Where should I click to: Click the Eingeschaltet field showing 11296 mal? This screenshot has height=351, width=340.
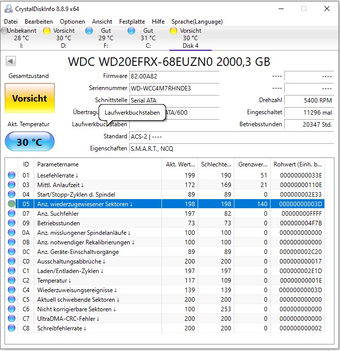(x=309, y=112)
